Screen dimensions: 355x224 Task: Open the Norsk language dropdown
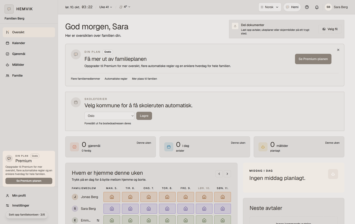coord(270,7)
